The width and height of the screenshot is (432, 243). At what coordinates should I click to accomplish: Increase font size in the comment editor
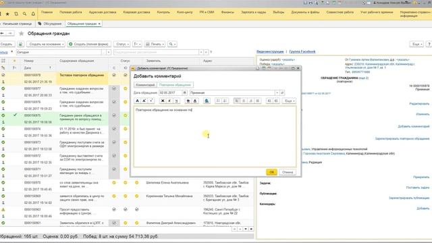[144, 101]
